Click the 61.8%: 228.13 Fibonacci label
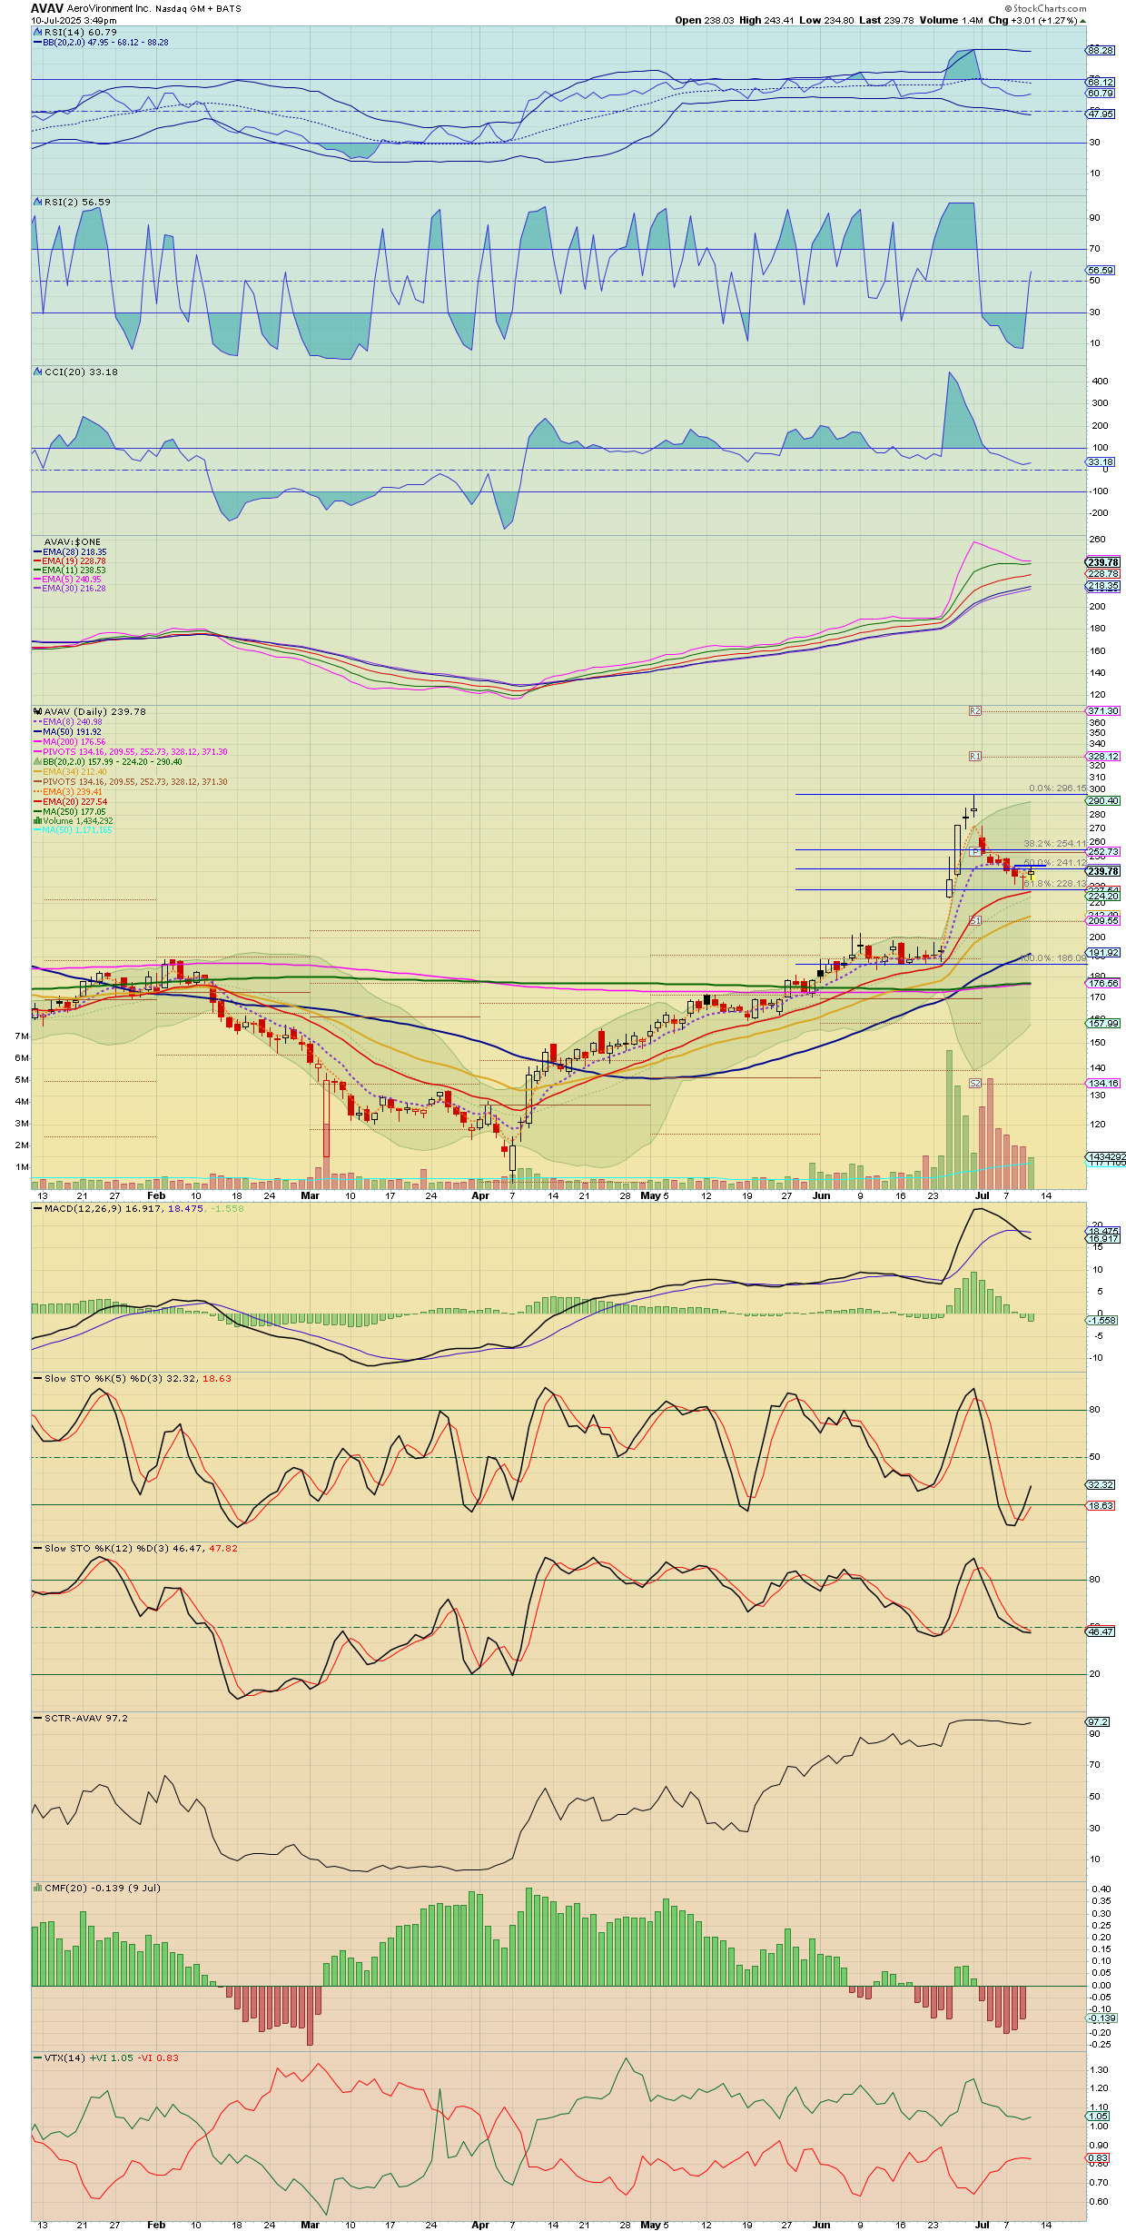 pos(1054,883)
